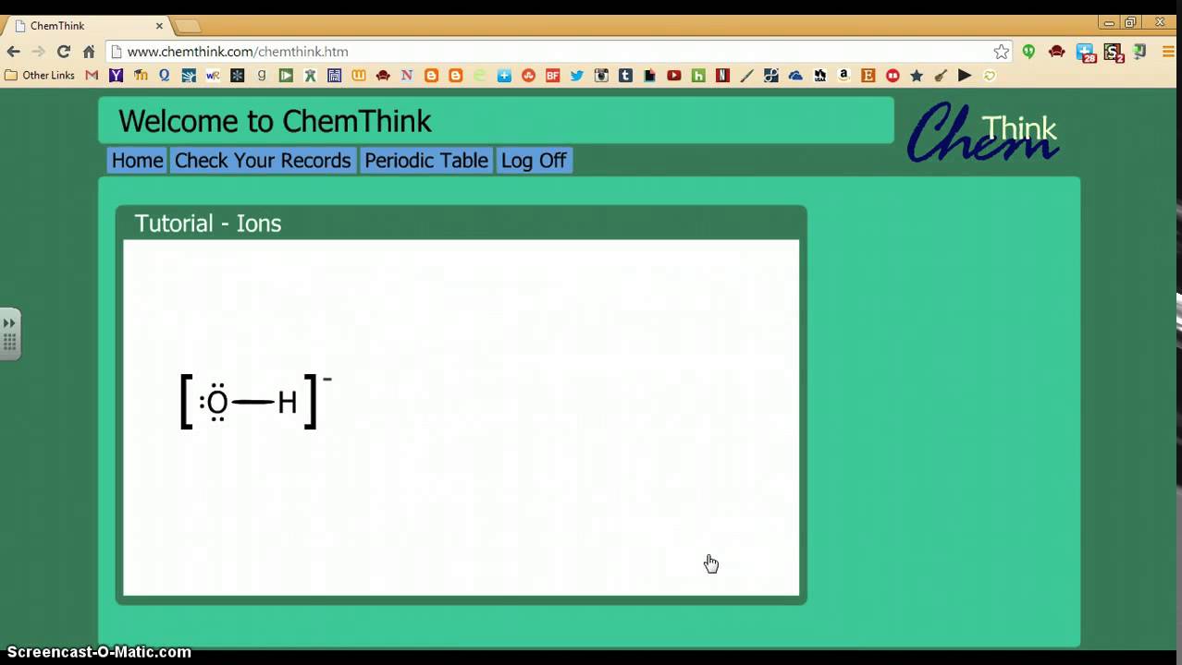
Task: Open the black play-arrow bookmark icon
Action: pos(965,76)
